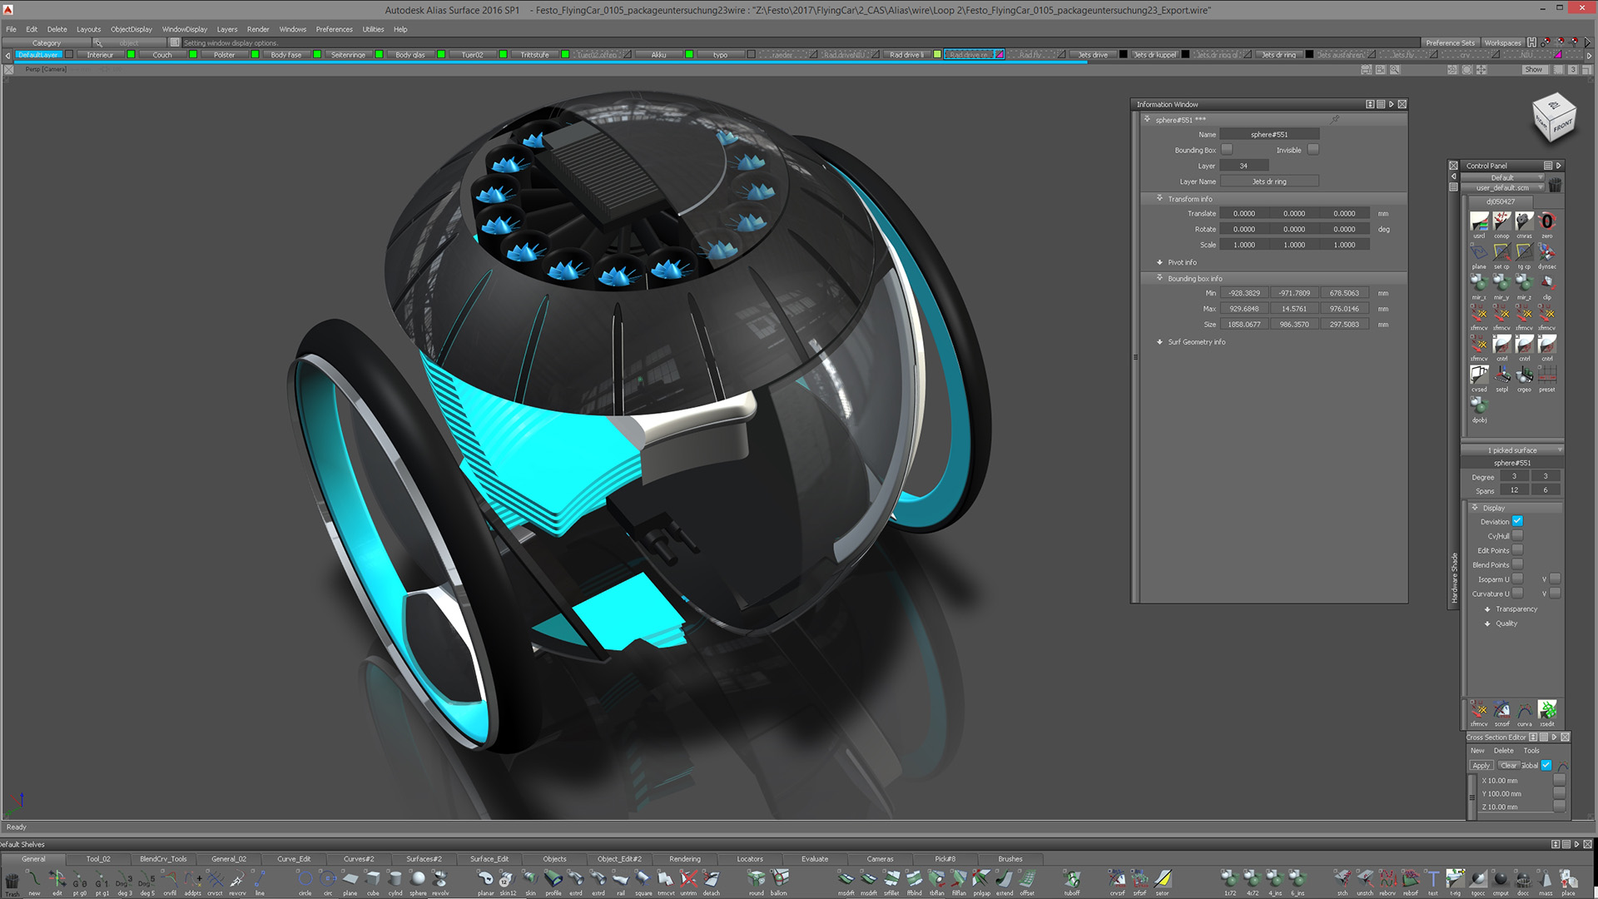This screenshot has height=899, width=1598.
Task: Select the clip tool in Control Panel
Action: coord(1546,286)
